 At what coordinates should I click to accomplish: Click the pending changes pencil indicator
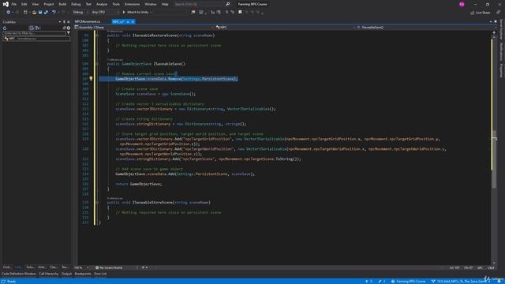(x=382, y=281)
